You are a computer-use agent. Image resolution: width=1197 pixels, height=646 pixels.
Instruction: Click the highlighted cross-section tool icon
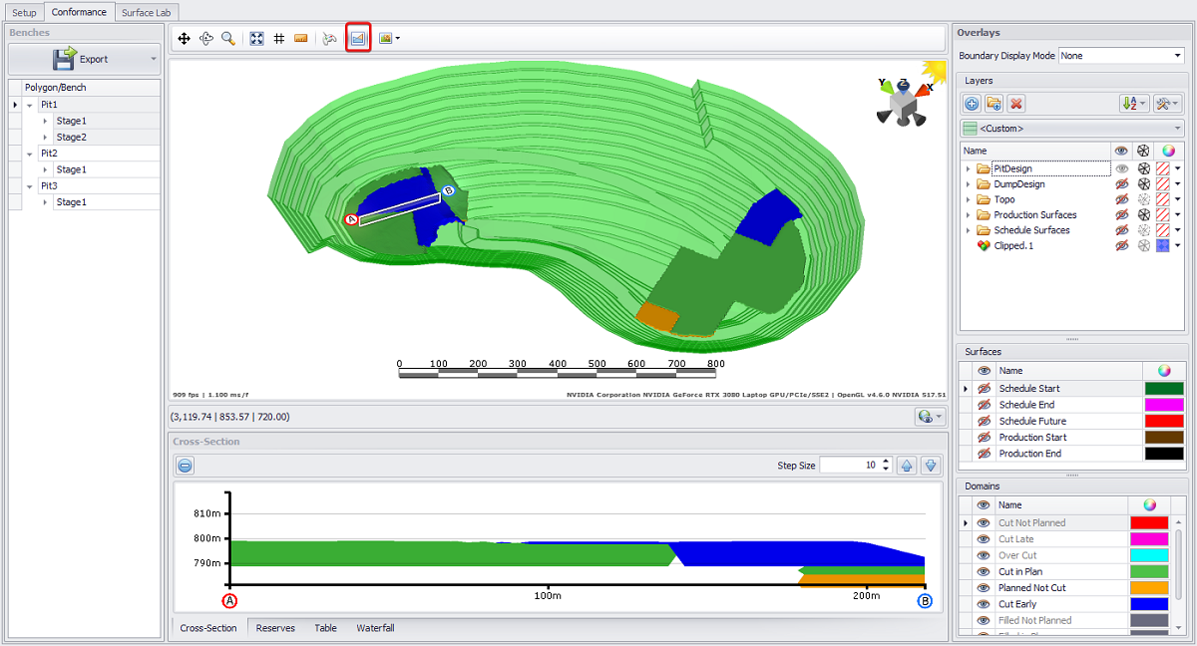pos(358,39)
